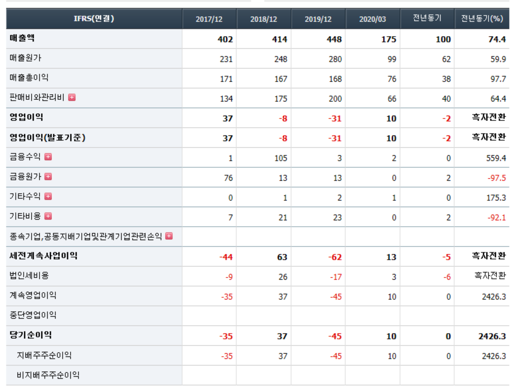Click 판매비와관리비 value 200
Screen dimensions: 519x392
pyautogui.click(x=335, y=99)
